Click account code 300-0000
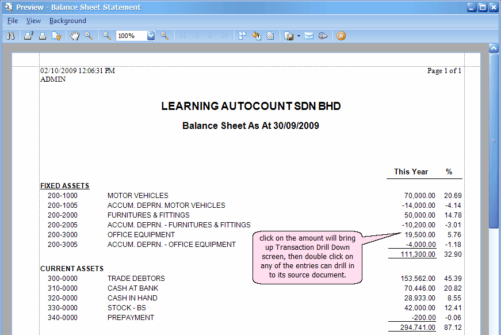Viewport: 501px width, 335px height. 63,279
